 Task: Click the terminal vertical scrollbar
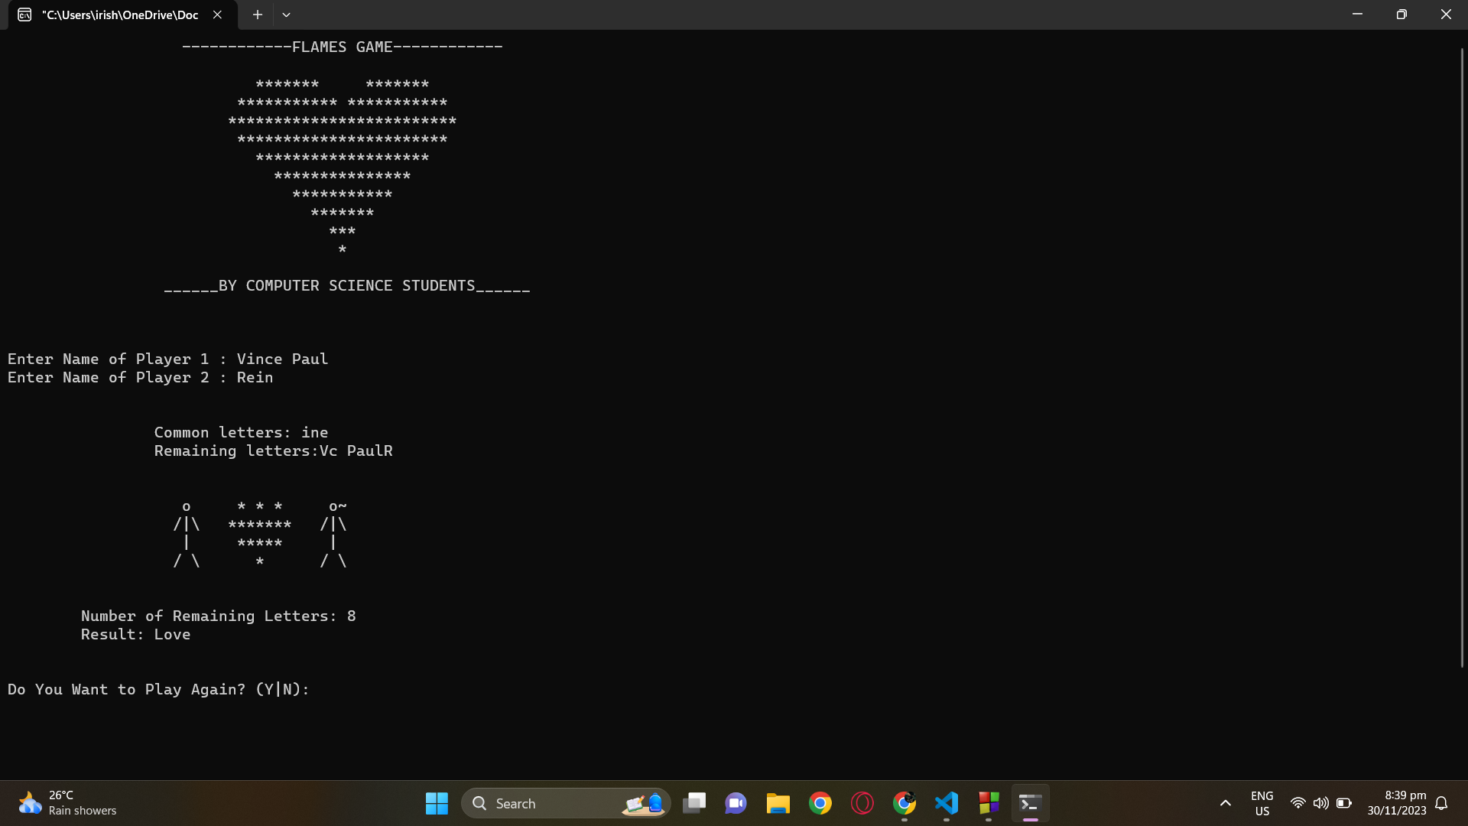(1461, 356)
